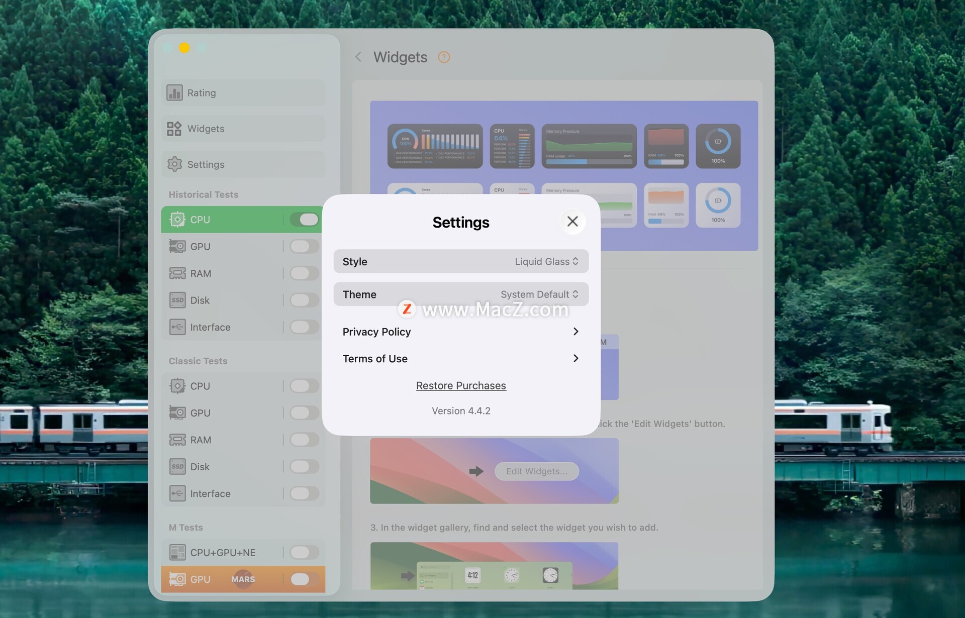Go back using the arrow beside Widgets

tap(358, 57)
